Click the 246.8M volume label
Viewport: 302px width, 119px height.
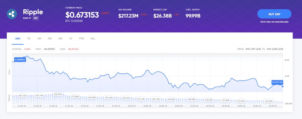pyautogui.click(x=171, y=99)
